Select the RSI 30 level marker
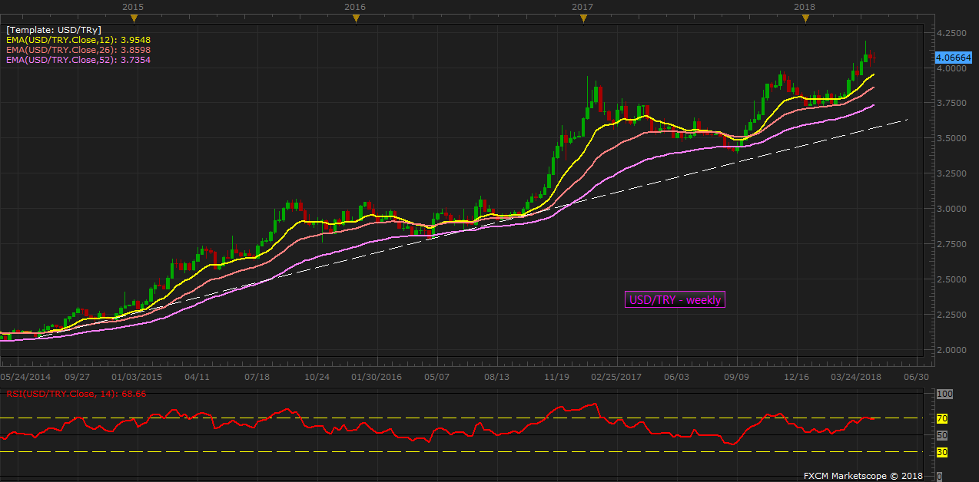Viewport: 979px width, 482px height. click(x=941, y=452)
